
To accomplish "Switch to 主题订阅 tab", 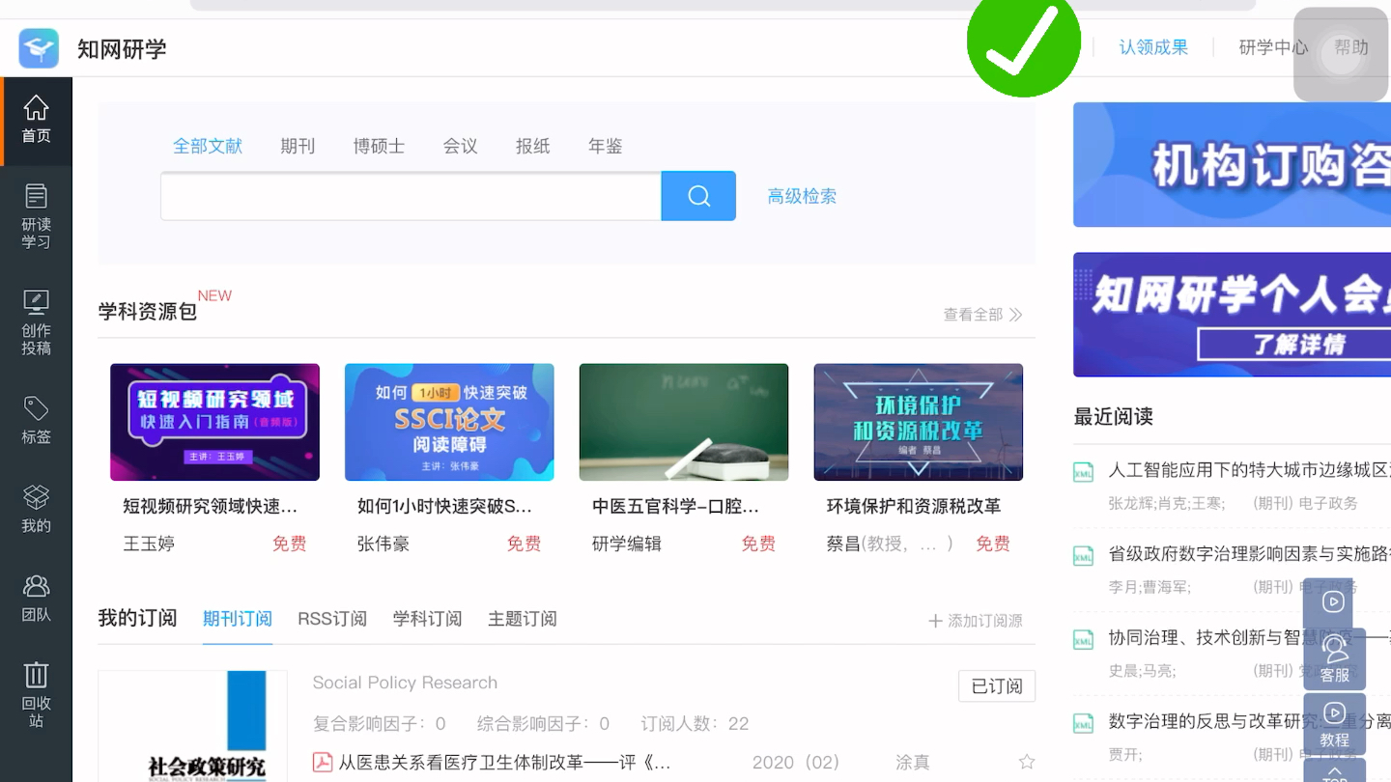I will pyautogui.click(x=523, y=619).
